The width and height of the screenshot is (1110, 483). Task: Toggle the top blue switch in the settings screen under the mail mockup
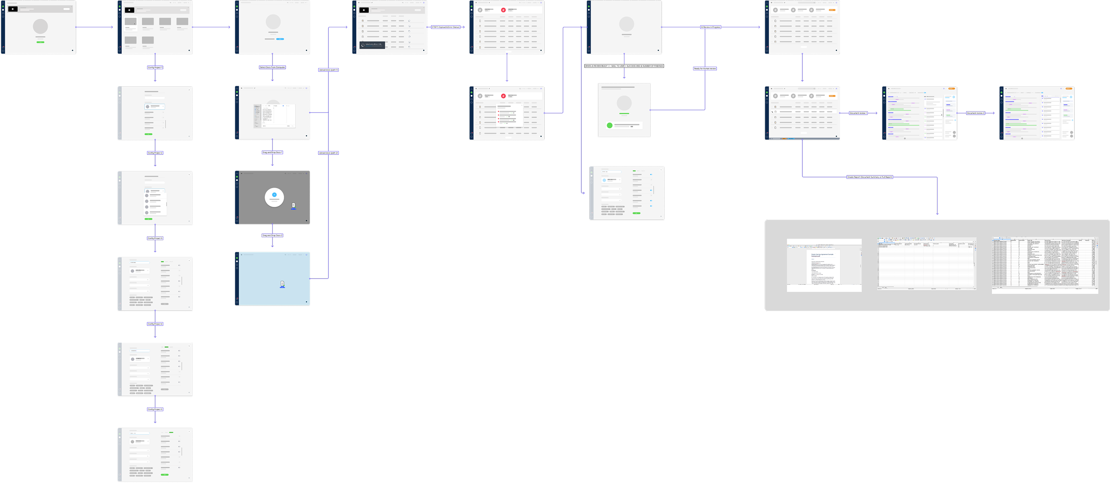651,174
